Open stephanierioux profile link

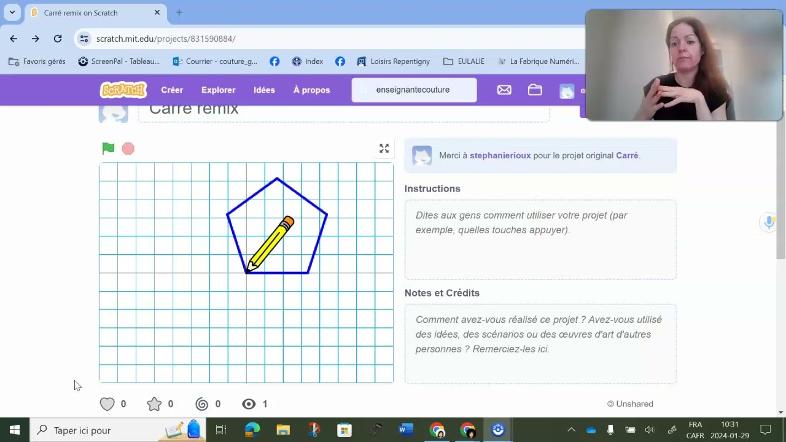[x=500, y=155]
